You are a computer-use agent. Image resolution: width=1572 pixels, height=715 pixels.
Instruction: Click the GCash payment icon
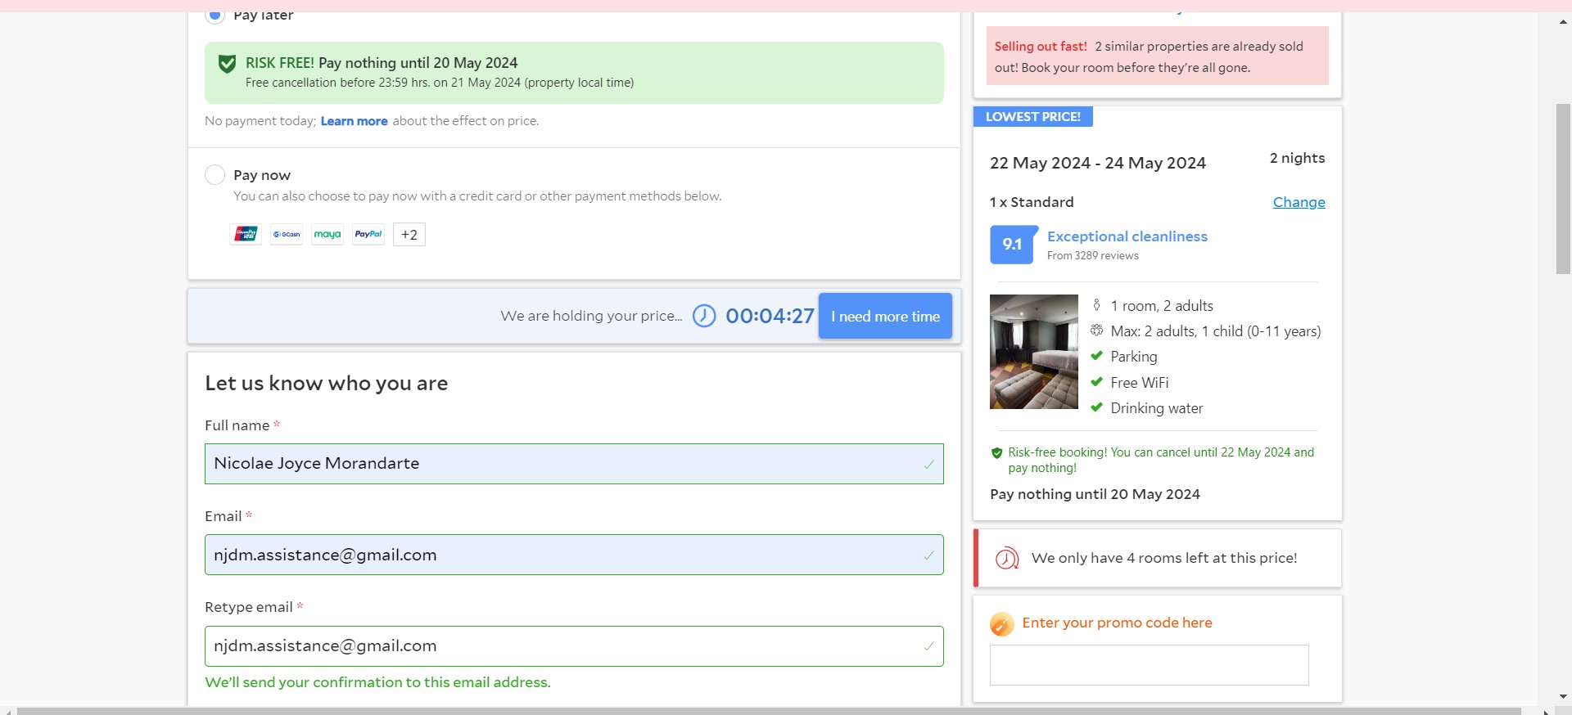point(287,235)
